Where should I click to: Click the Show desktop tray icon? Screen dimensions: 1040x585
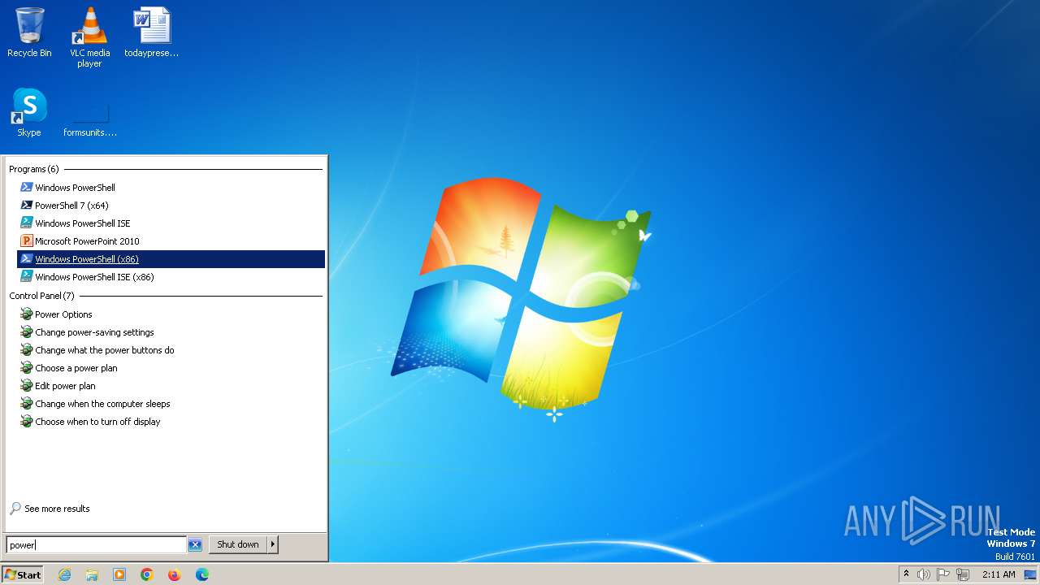[x=1030, y=574]
